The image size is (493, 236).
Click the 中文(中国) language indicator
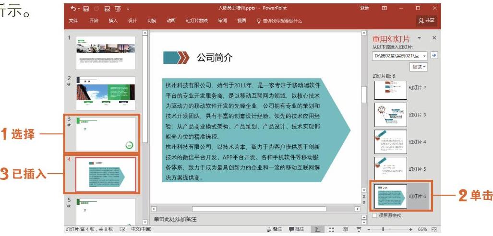[x=141, y=229]
